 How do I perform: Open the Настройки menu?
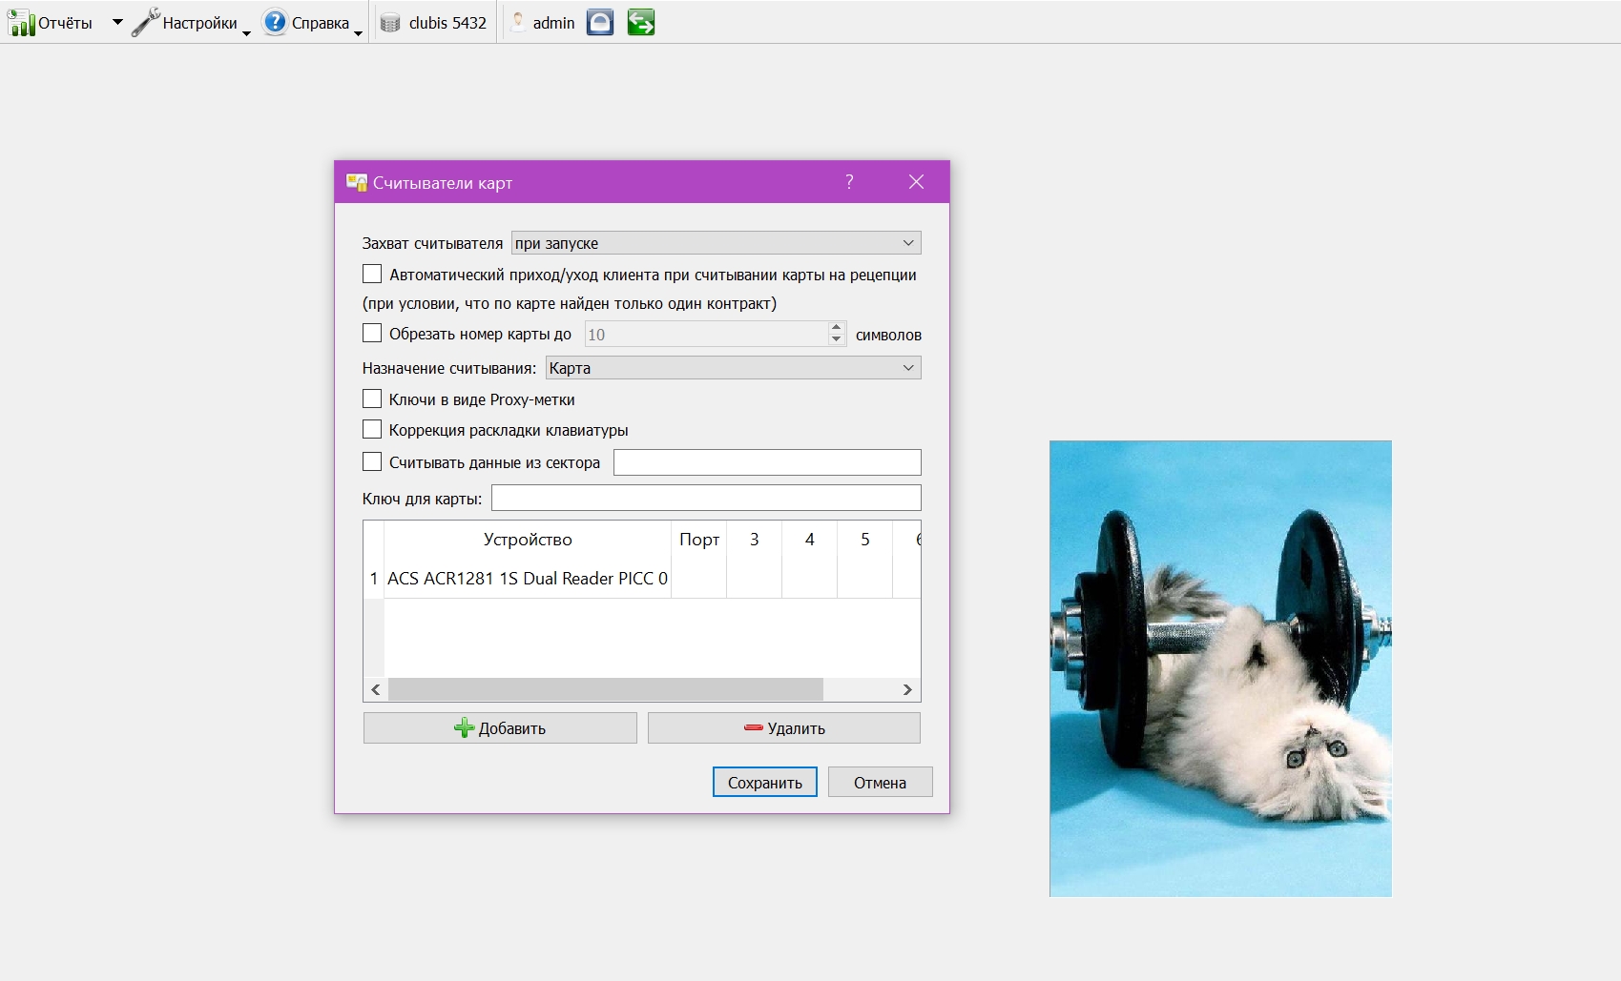(x=199, y=23)
